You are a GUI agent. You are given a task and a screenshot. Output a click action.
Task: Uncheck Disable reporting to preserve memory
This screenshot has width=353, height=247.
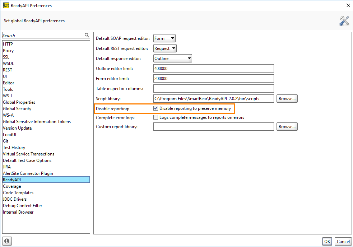coord(155,108)
